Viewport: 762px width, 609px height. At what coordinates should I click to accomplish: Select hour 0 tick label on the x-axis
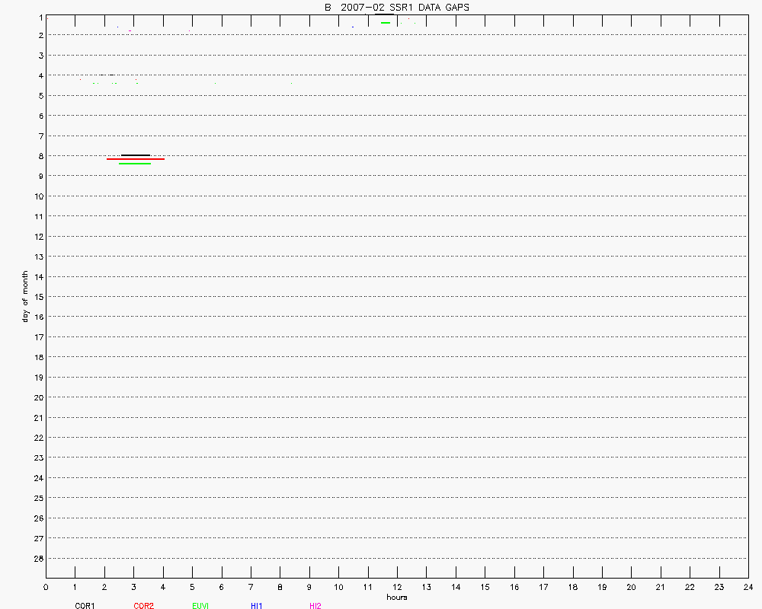(x=46, y=587)
